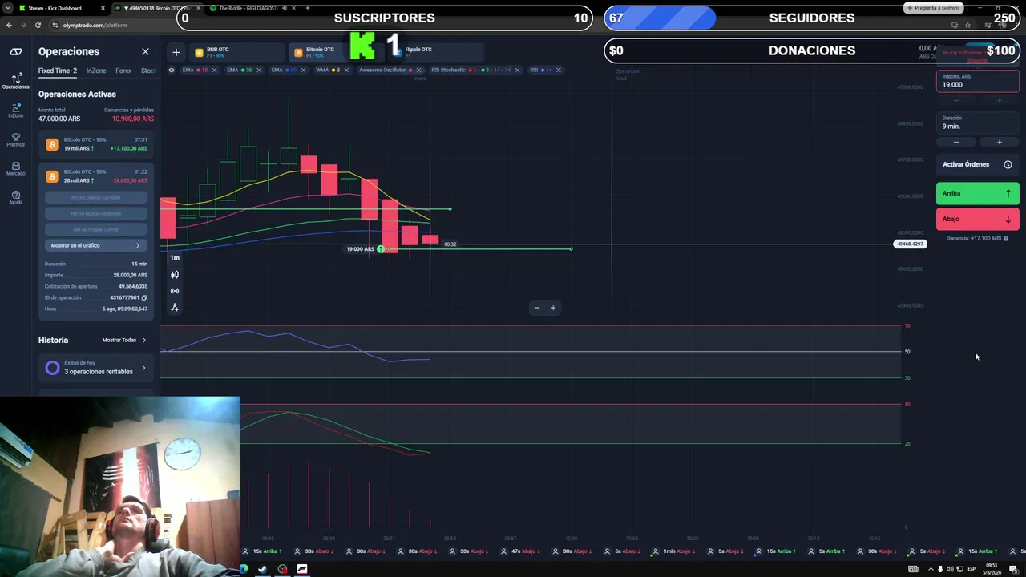Expand the 19 mil ARS Bitcoin trade
The image size is (1026, 577).
tap(96, 144)
